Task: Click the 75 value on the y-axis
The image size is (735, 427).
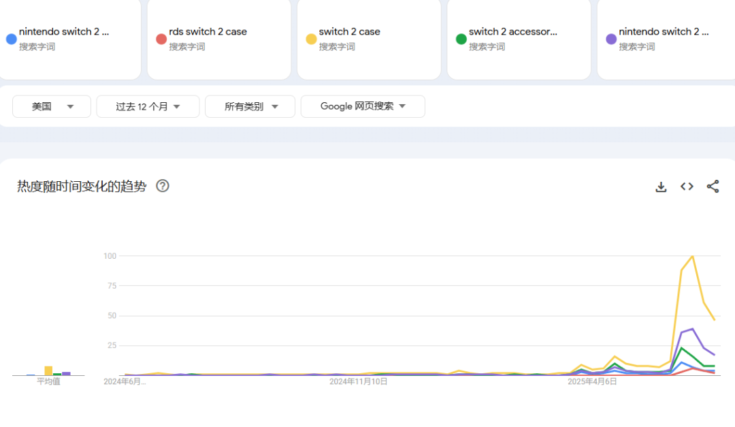Action: (112, 286)
